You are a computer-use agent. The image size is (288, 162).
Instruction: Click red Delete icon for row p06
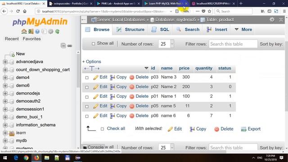point(132,116)
